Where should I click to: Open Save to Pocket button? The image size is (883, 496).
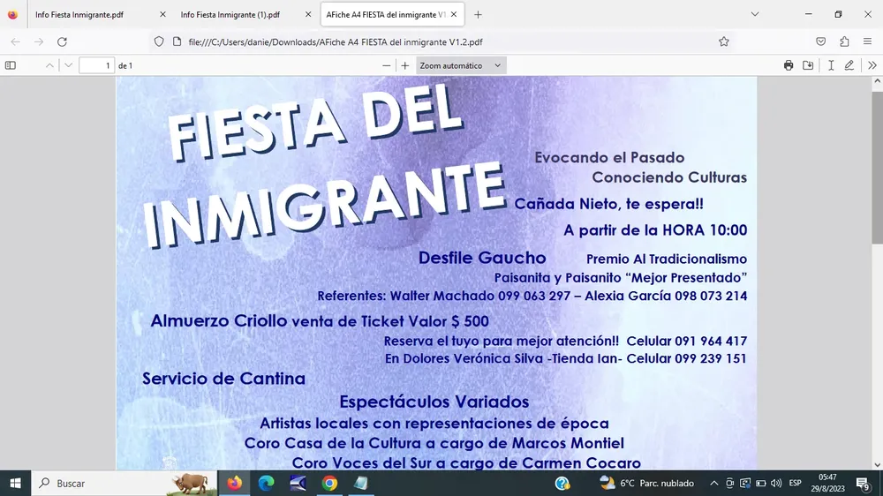pyautogui.click(x=820, y=41)
